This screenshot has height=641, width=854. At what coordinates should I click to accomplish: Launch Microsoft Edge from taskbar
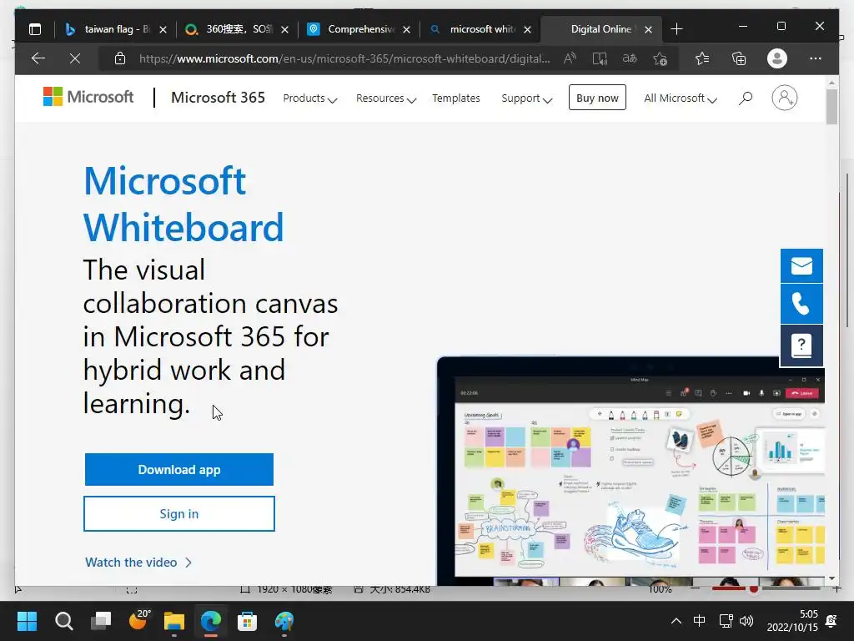(x=211, y=621)
